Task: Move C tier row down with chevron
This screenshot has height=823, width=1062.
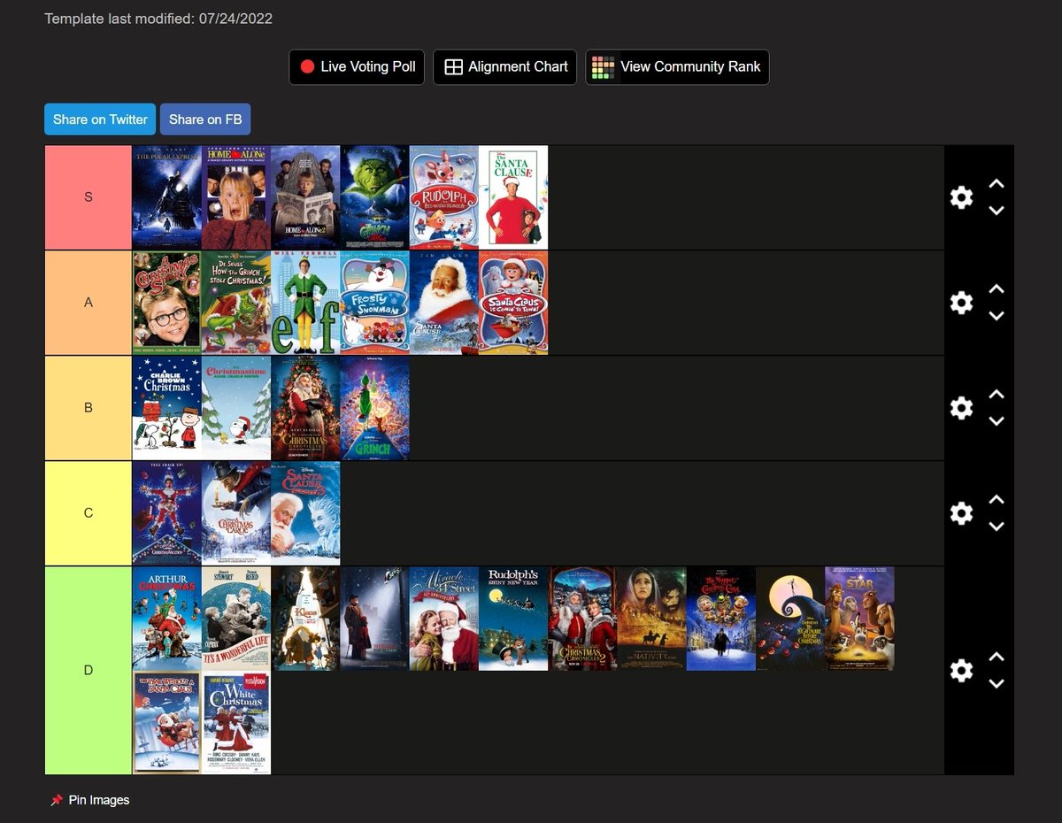Action: (x=997, y=527)
